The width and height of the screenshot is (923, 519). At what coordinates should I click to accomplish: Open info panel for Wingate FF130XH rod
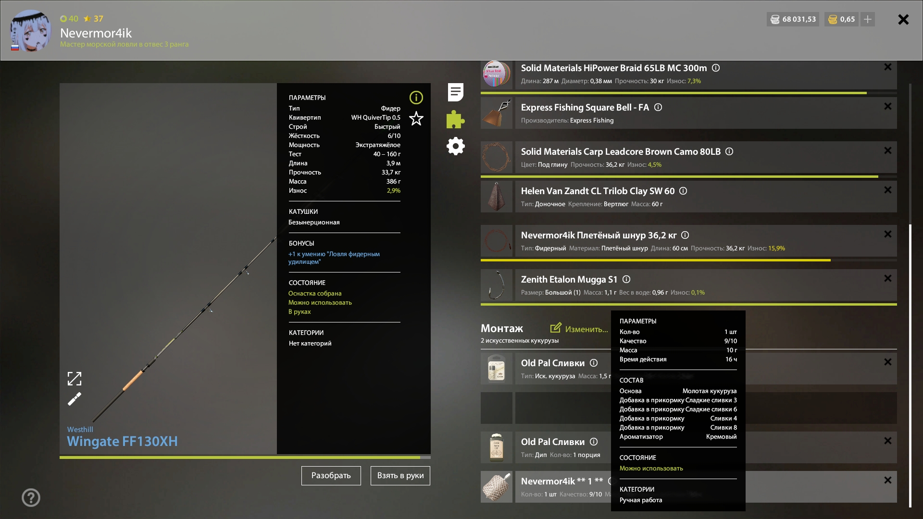tap(416, 98)
